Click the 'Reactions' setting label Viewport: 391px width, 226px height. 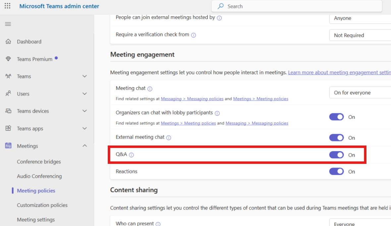127,171
